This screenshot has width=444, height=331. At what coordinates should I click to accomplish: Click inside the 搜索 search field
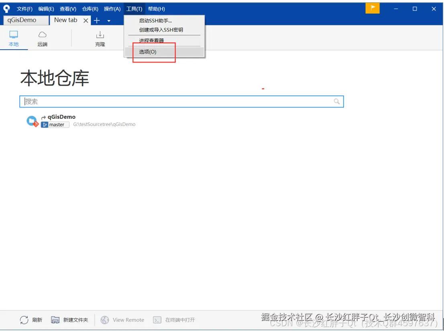[161, 101]
